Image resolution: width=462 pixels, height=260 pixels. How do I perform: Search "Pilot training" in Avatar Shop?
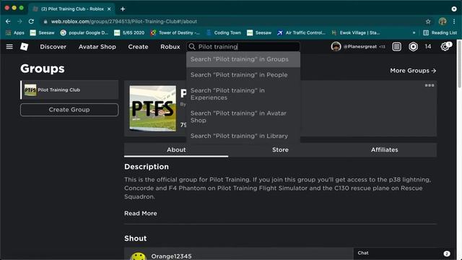click(x=243, y=117)
